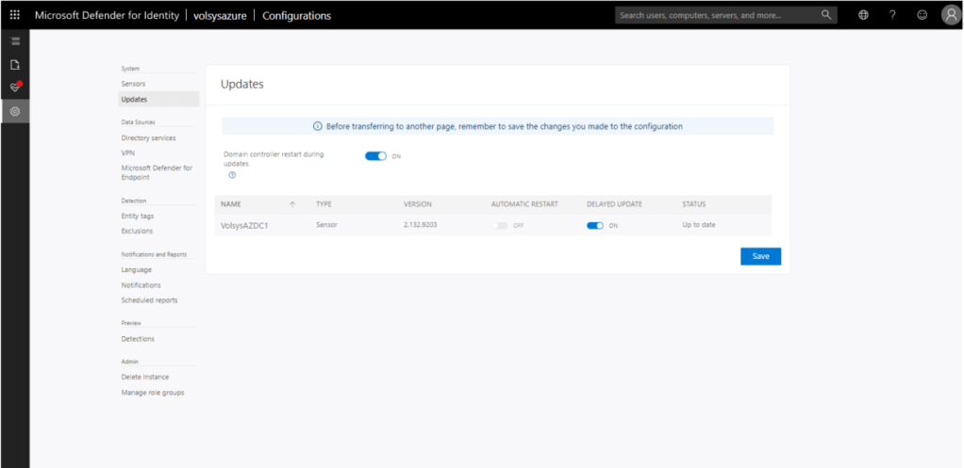Open the help question mark icon
The width and height of the screenshot is (964, 468).
pos(892,15)
